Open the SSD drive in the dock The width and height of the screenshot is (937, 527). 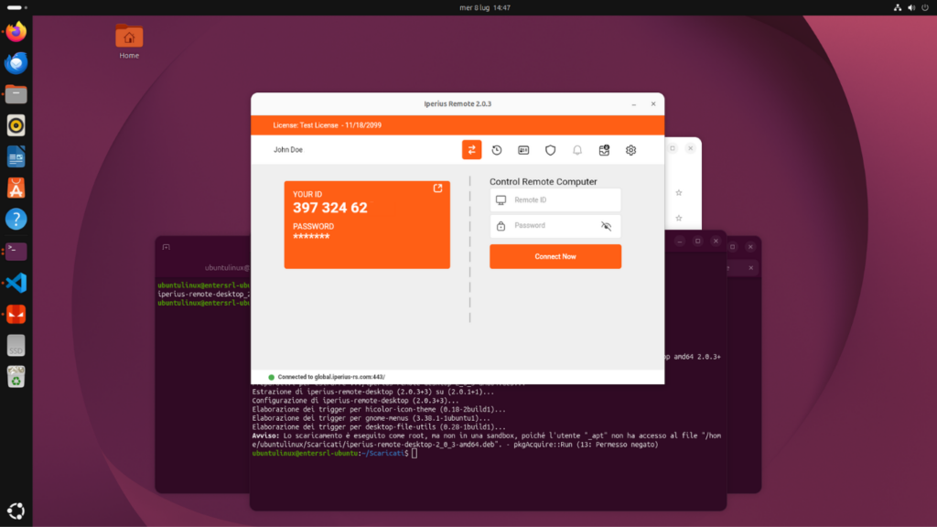click(x=16, y=345)
